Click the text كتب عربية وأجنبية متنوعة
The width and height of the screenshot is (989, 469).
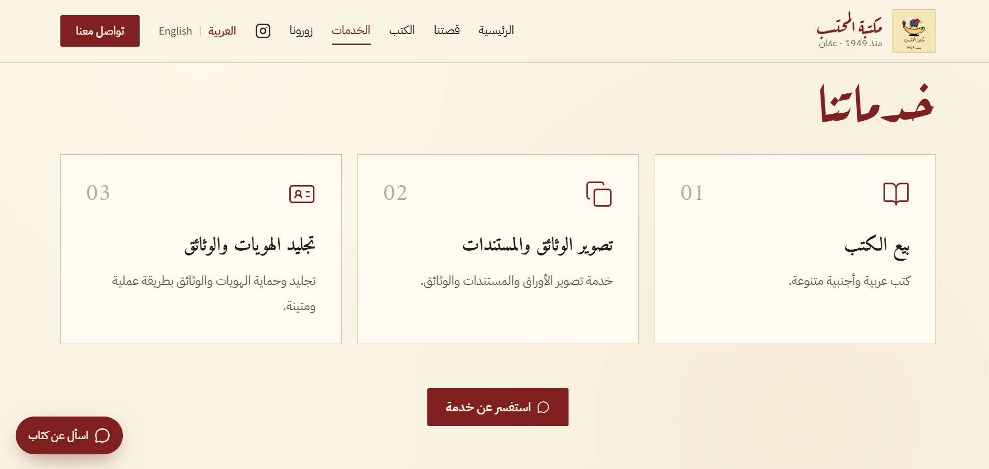[849, 281]
